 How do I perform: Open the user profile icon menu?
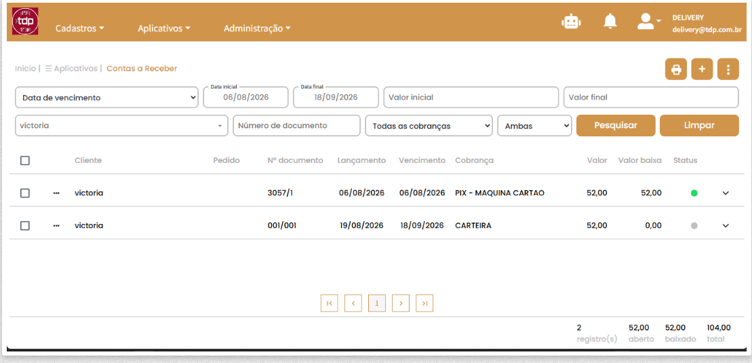pyautogui.click(x=649, y=21)
